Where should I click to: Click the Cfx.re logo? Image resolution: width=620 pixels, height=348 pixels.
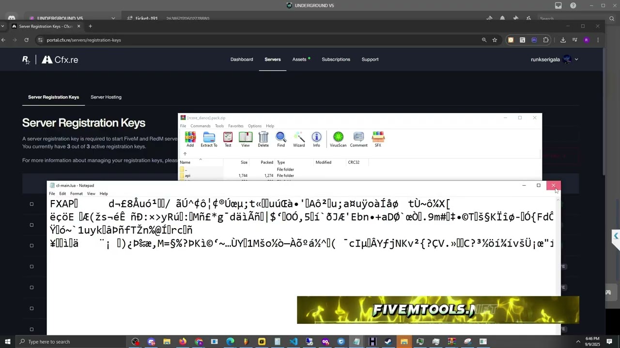click(60, 59)
